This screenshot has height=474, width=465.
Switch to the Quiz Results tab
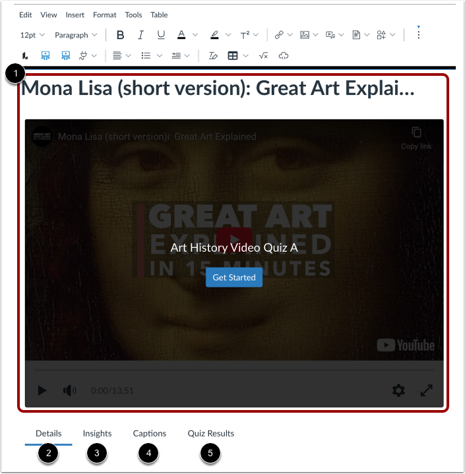[x=211, y=434]
